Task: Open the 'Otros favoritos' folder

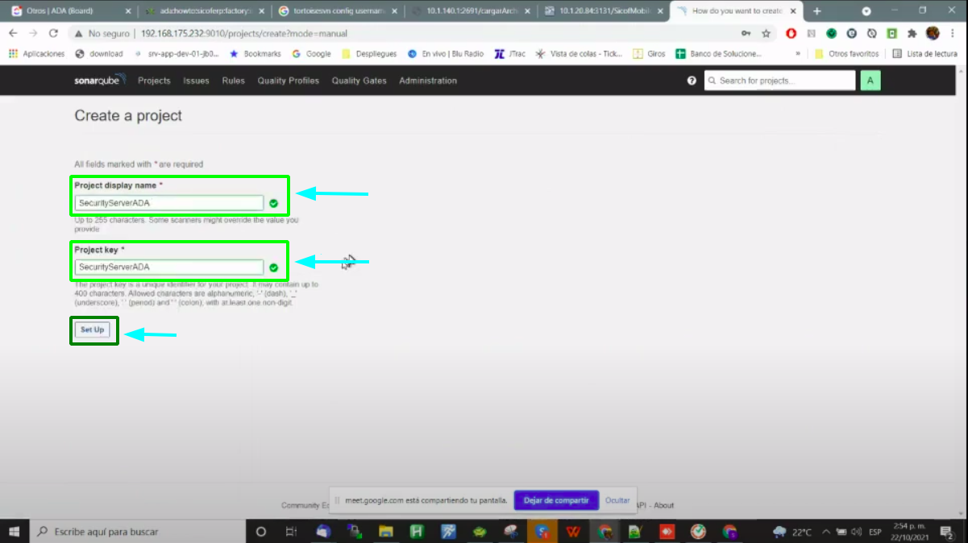Action: pyautogui.click(x=847, y=54)
